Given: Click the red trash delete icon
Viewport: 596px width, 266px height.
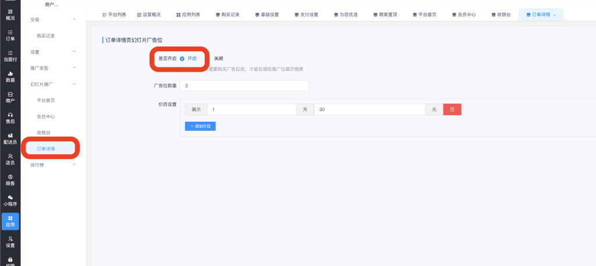Looking at the screenshot, I should 452,109.
